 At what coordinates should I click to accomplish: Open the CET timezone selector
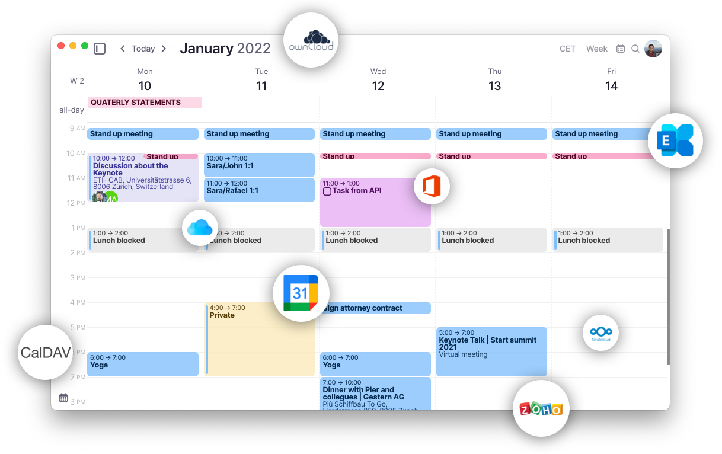click(x=567, y=49)
